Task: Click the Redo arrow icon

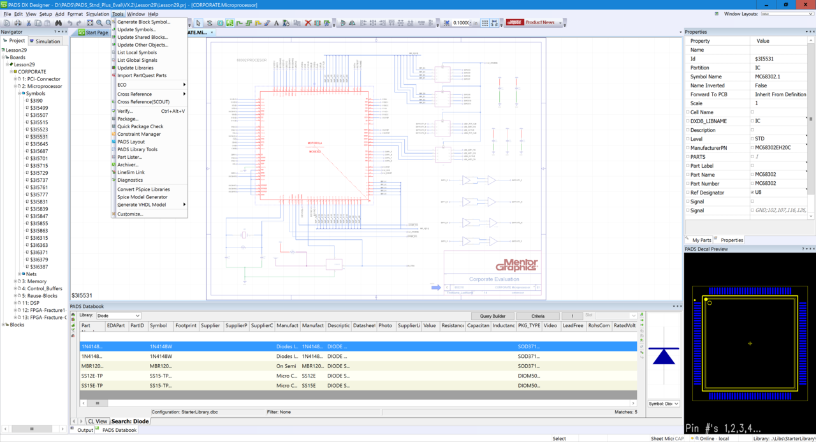Action: coord(78,23)
